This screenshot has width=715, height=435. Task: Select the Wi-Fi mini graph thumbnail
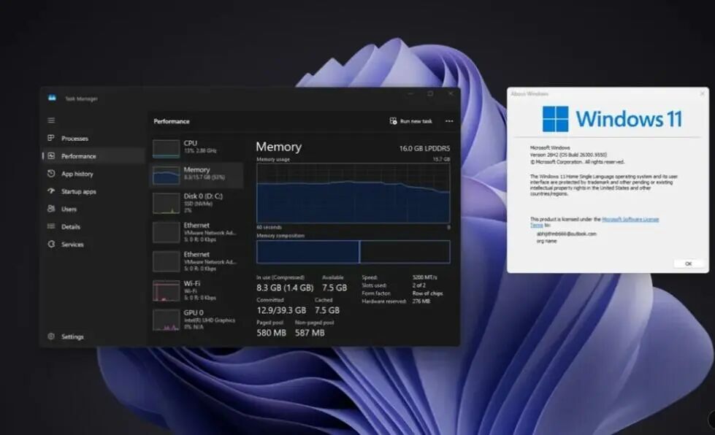pos(166,291)
